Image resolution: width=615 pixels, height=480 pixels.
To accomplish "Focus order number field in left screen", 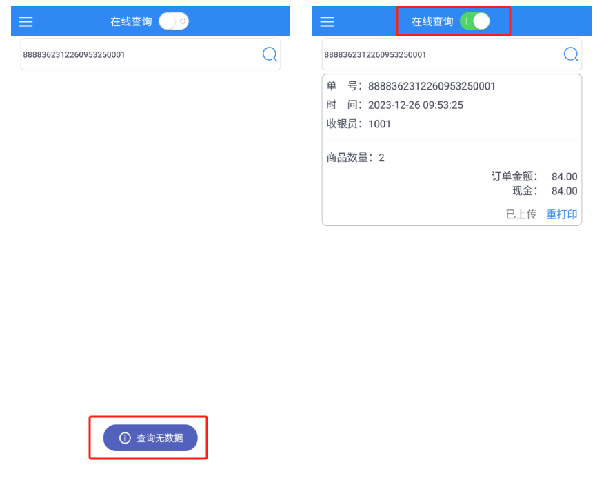I will [150, 54].
